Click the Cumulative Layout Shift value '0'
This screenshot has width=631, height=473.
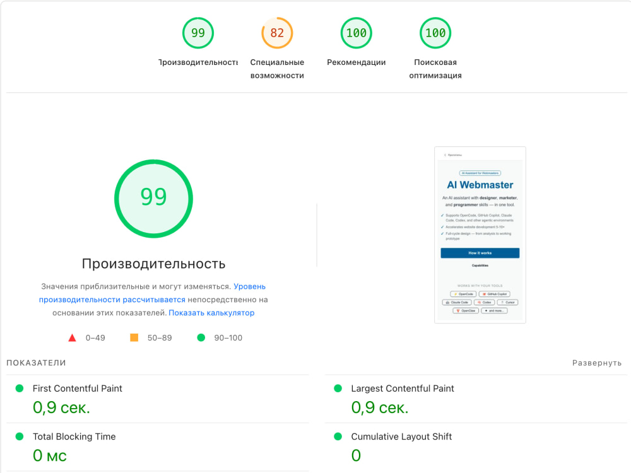[356, 456]
